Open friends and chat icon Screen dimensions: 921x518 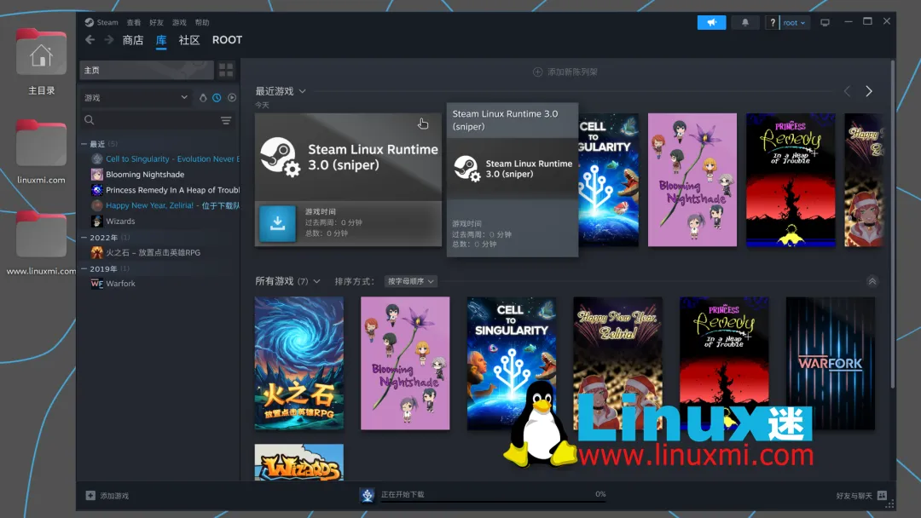pos(882,496)
